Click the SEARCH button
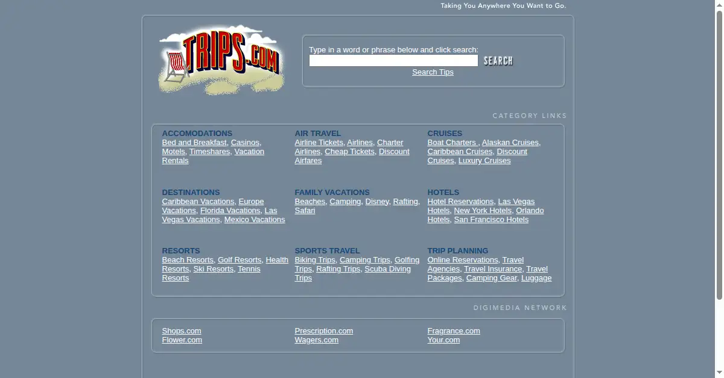The width and height of the screenshot is (724, 378). coord(498,61)
